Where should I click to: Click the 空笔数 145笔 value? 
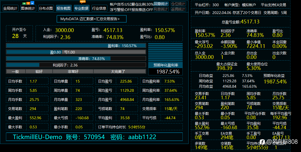coord(227,147)
